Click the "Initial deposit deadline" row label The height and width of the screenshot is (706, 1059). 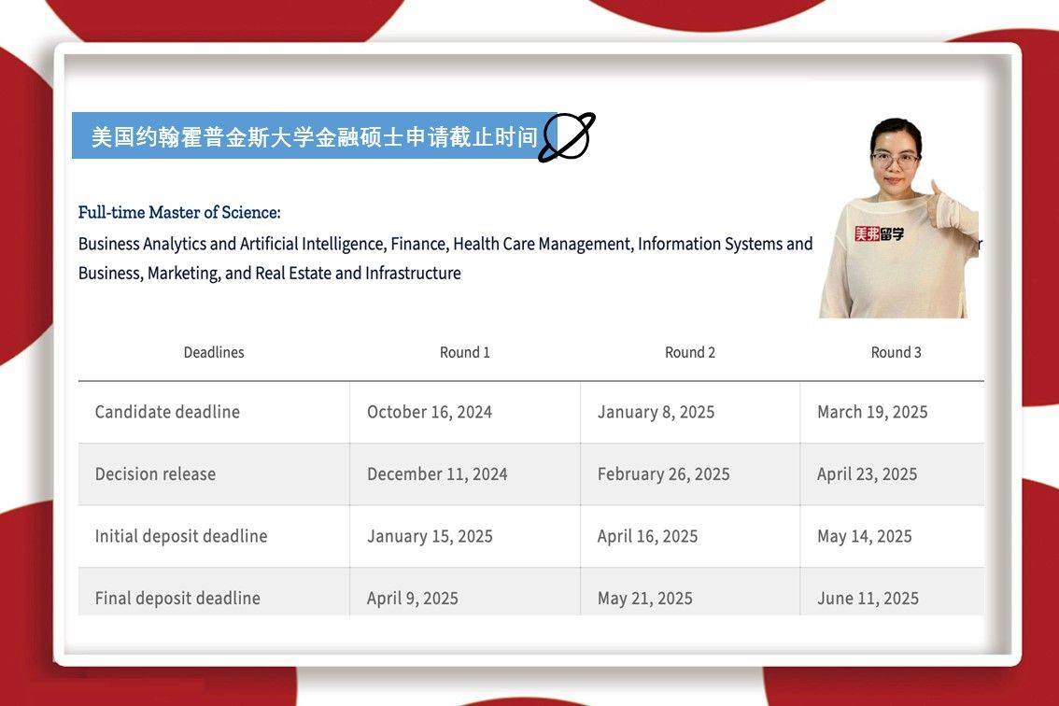click(181, 536)
